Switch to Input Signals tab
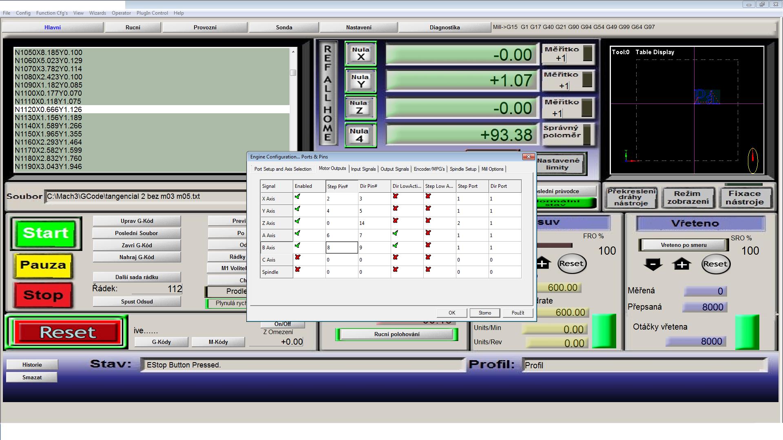783x440 pixels. coord(363,169)
